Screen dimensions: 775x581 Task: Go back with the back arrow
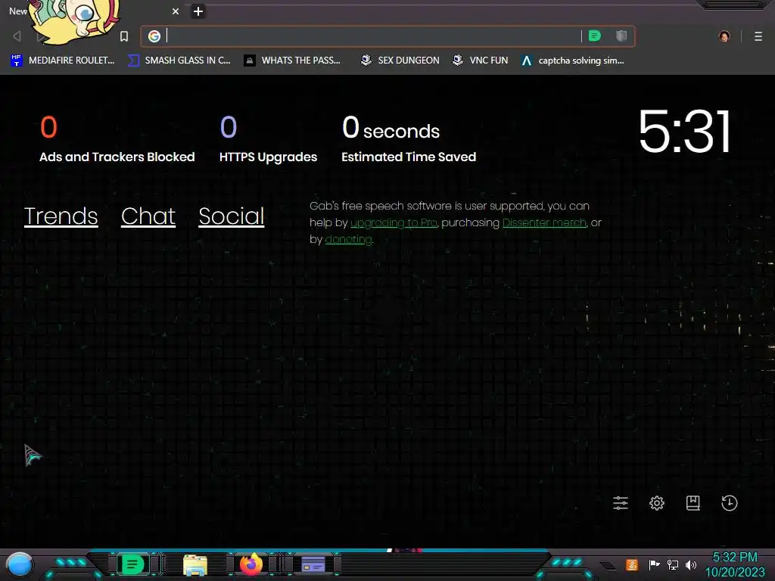[x=17, y=36]
